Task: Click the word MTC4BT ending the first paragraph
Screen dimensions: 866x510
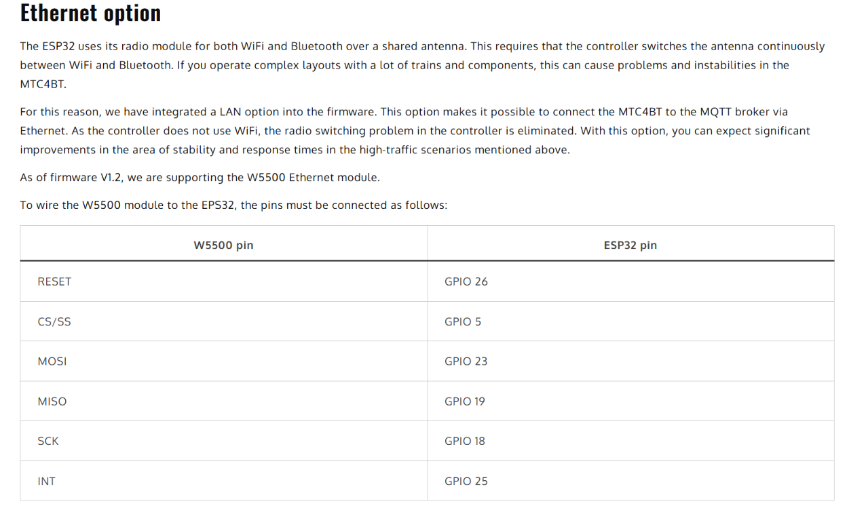Action: [43, 85]
